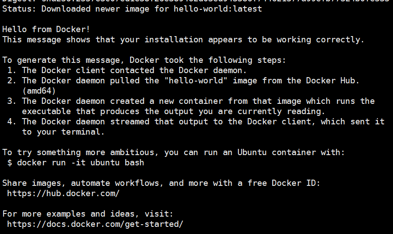Image resolution: width=393 pixels, height=234 pixels.
Task: Click the '$' prompt symbol before docker run
Action: 10,163
